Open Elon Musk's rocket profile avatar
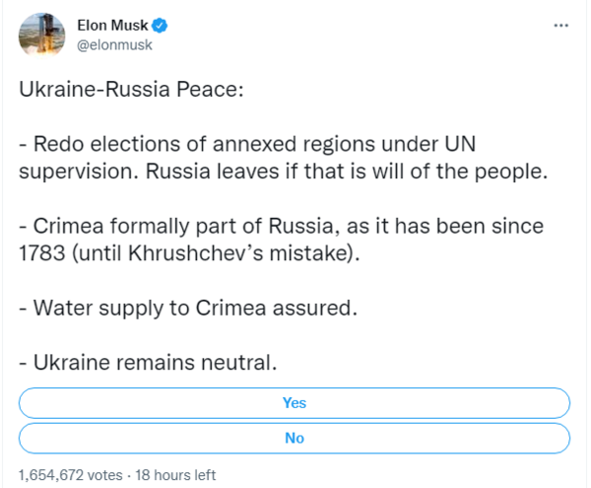 (41, 35)
